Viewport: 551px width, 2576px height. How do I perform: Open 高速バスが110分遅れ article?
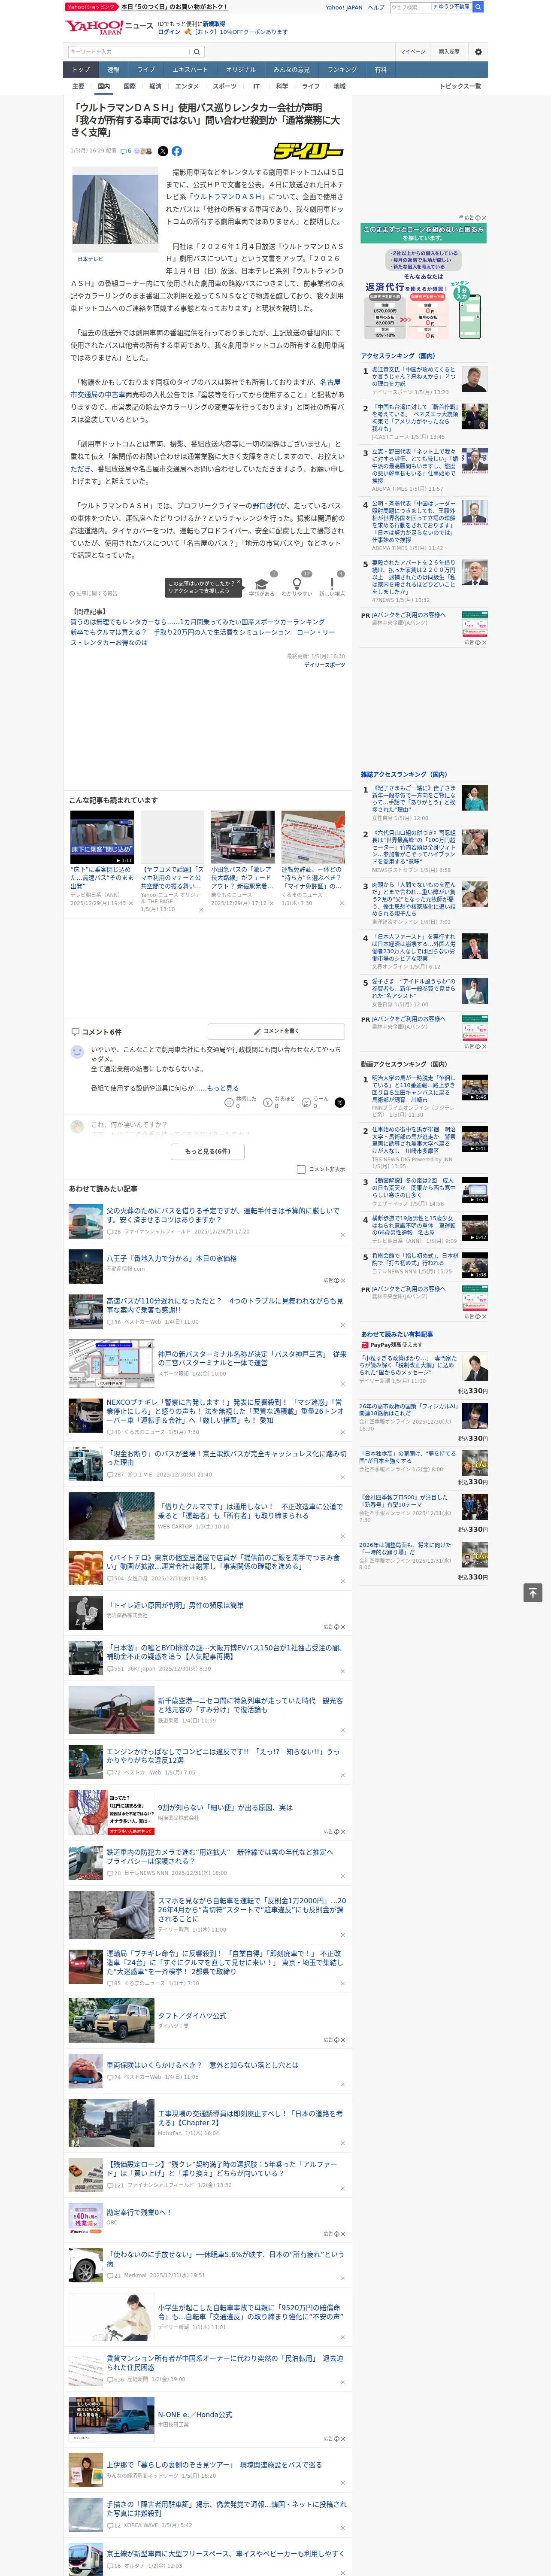(225, 1305)
